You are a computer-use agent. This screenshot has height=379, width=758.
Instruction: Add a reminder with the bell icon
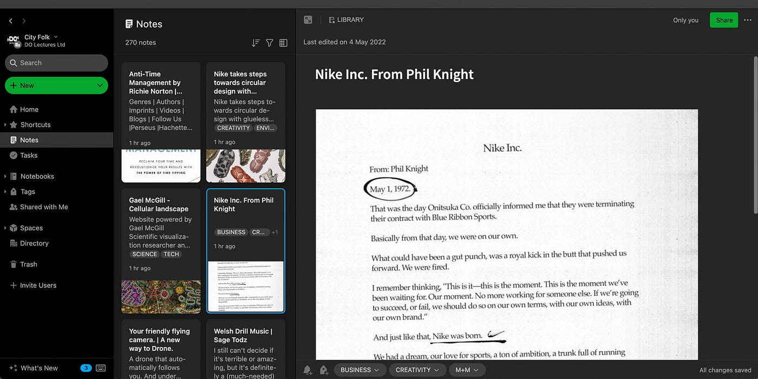(308, 370)
